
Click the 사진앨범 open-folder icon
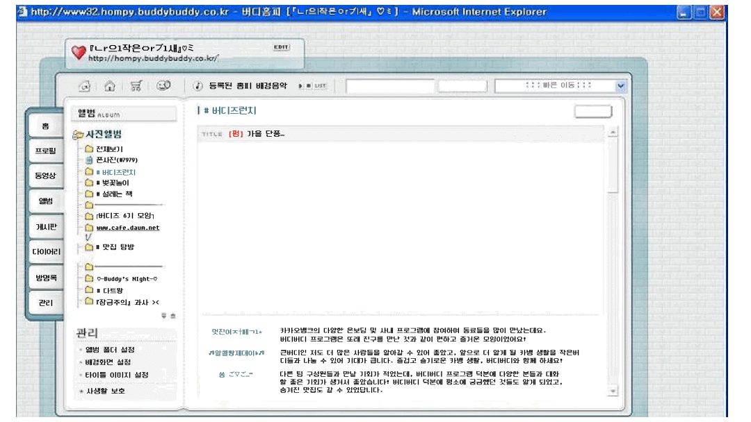pyautogui.click(x=78, y=135)
